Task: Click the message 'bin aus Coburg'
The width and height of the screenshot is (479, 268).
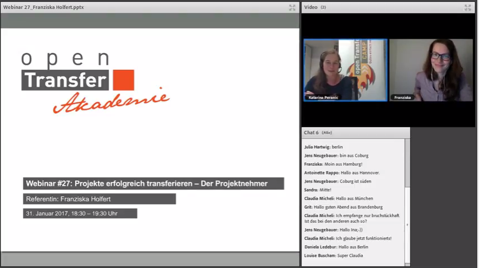Action: coord(336,156)
